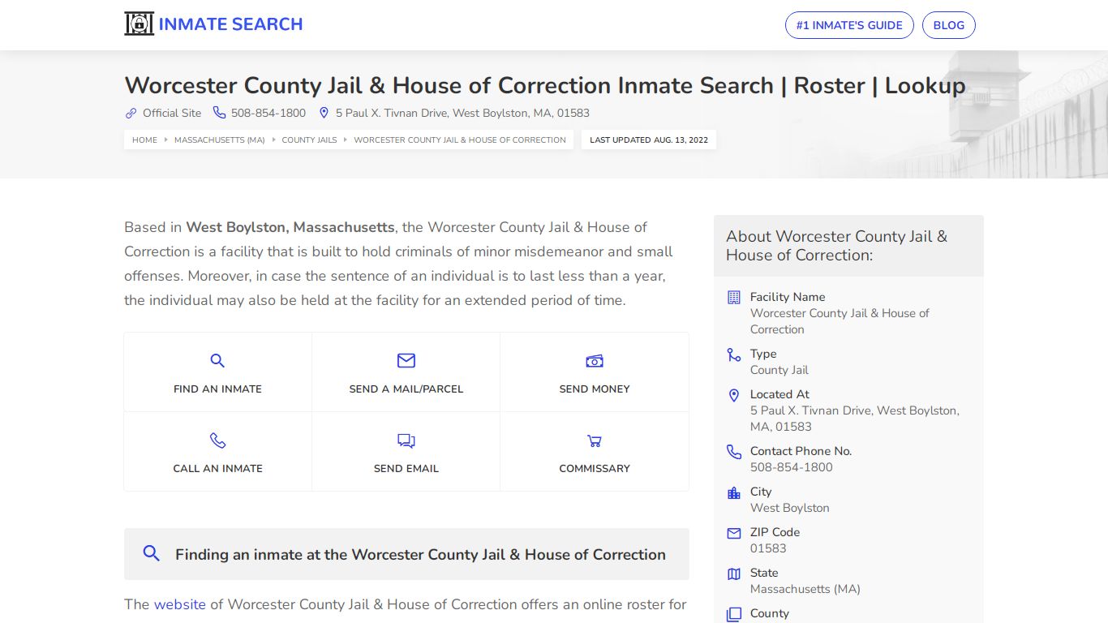Click the page title heading
Viewport: 1108px width, 623px height.
[544, 85]
